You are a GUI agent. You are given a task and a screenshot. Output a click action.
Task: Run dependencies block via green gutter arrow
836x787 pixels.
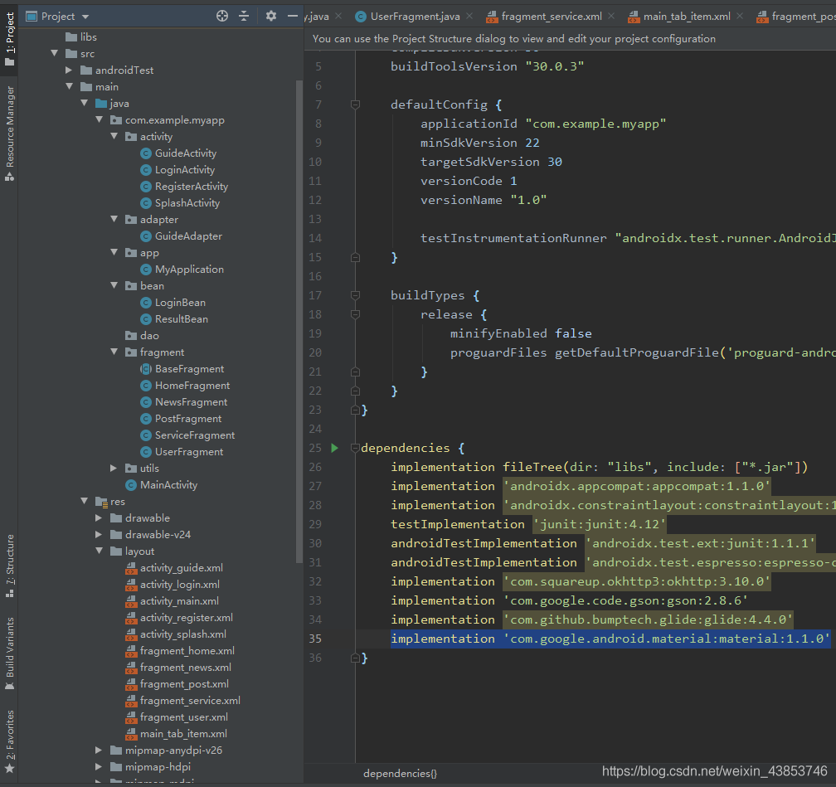coord(334,448)
